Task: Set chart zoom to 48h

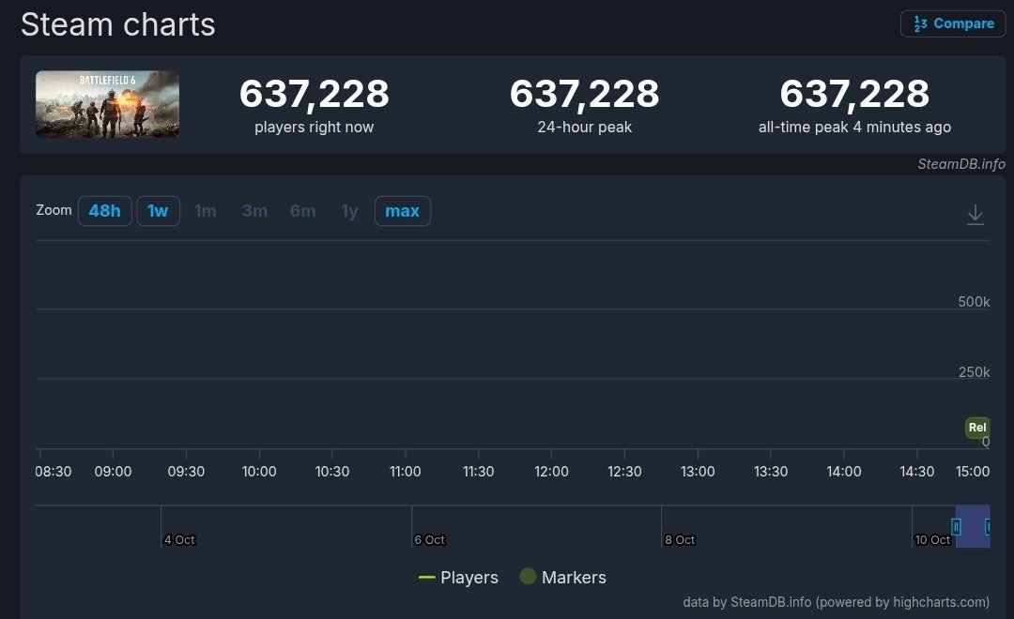Action: (105, 211)
